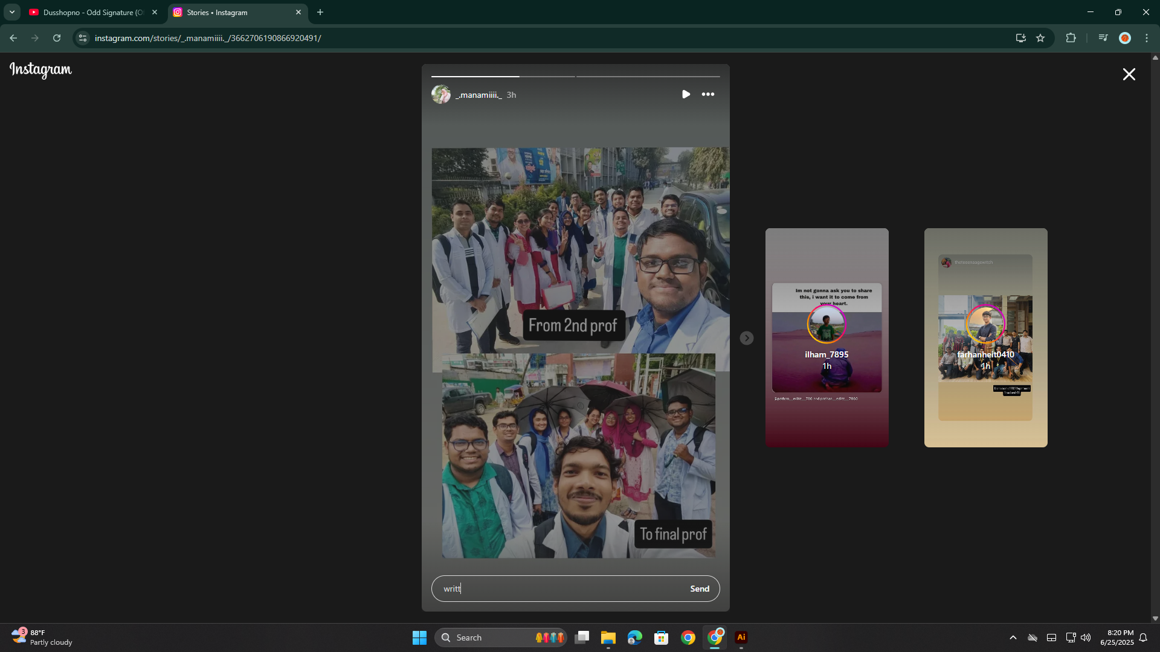Open farhanheit0410 story preview
This screenshot has width=1160, height=652.
(985, 337)
